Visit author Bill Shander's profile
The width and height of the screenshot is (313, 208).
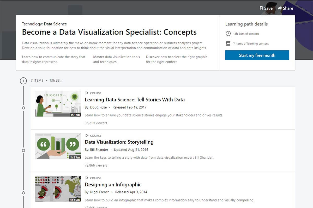click(99, 149)
